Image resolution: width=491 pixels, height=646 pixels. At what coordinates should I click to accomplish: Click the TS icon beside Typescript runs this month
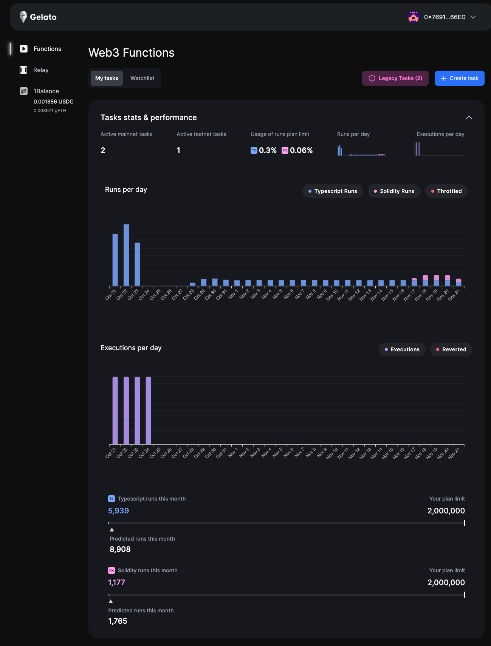tap(112, 499)
